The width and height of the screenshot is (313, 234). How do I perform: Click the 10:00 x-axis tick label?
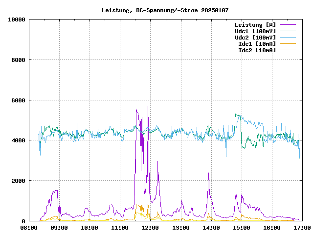pyautogui.click(x=89, y=228)
